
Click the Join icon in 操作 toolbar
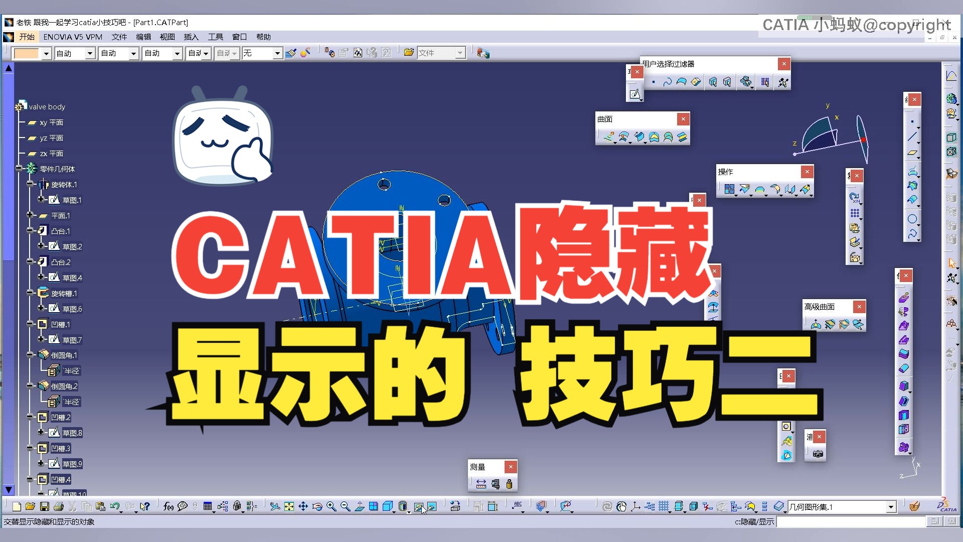[729, 189]
